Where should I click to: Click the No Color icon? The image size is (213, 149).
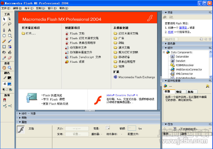pos(7,90)
